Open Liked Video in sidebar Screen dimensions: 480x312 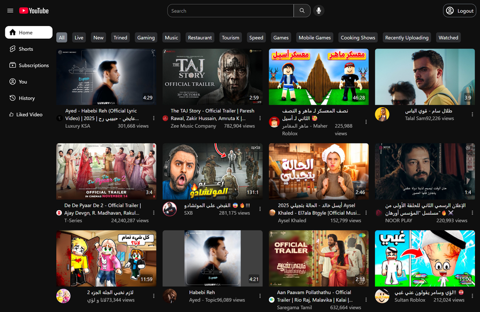28,115
